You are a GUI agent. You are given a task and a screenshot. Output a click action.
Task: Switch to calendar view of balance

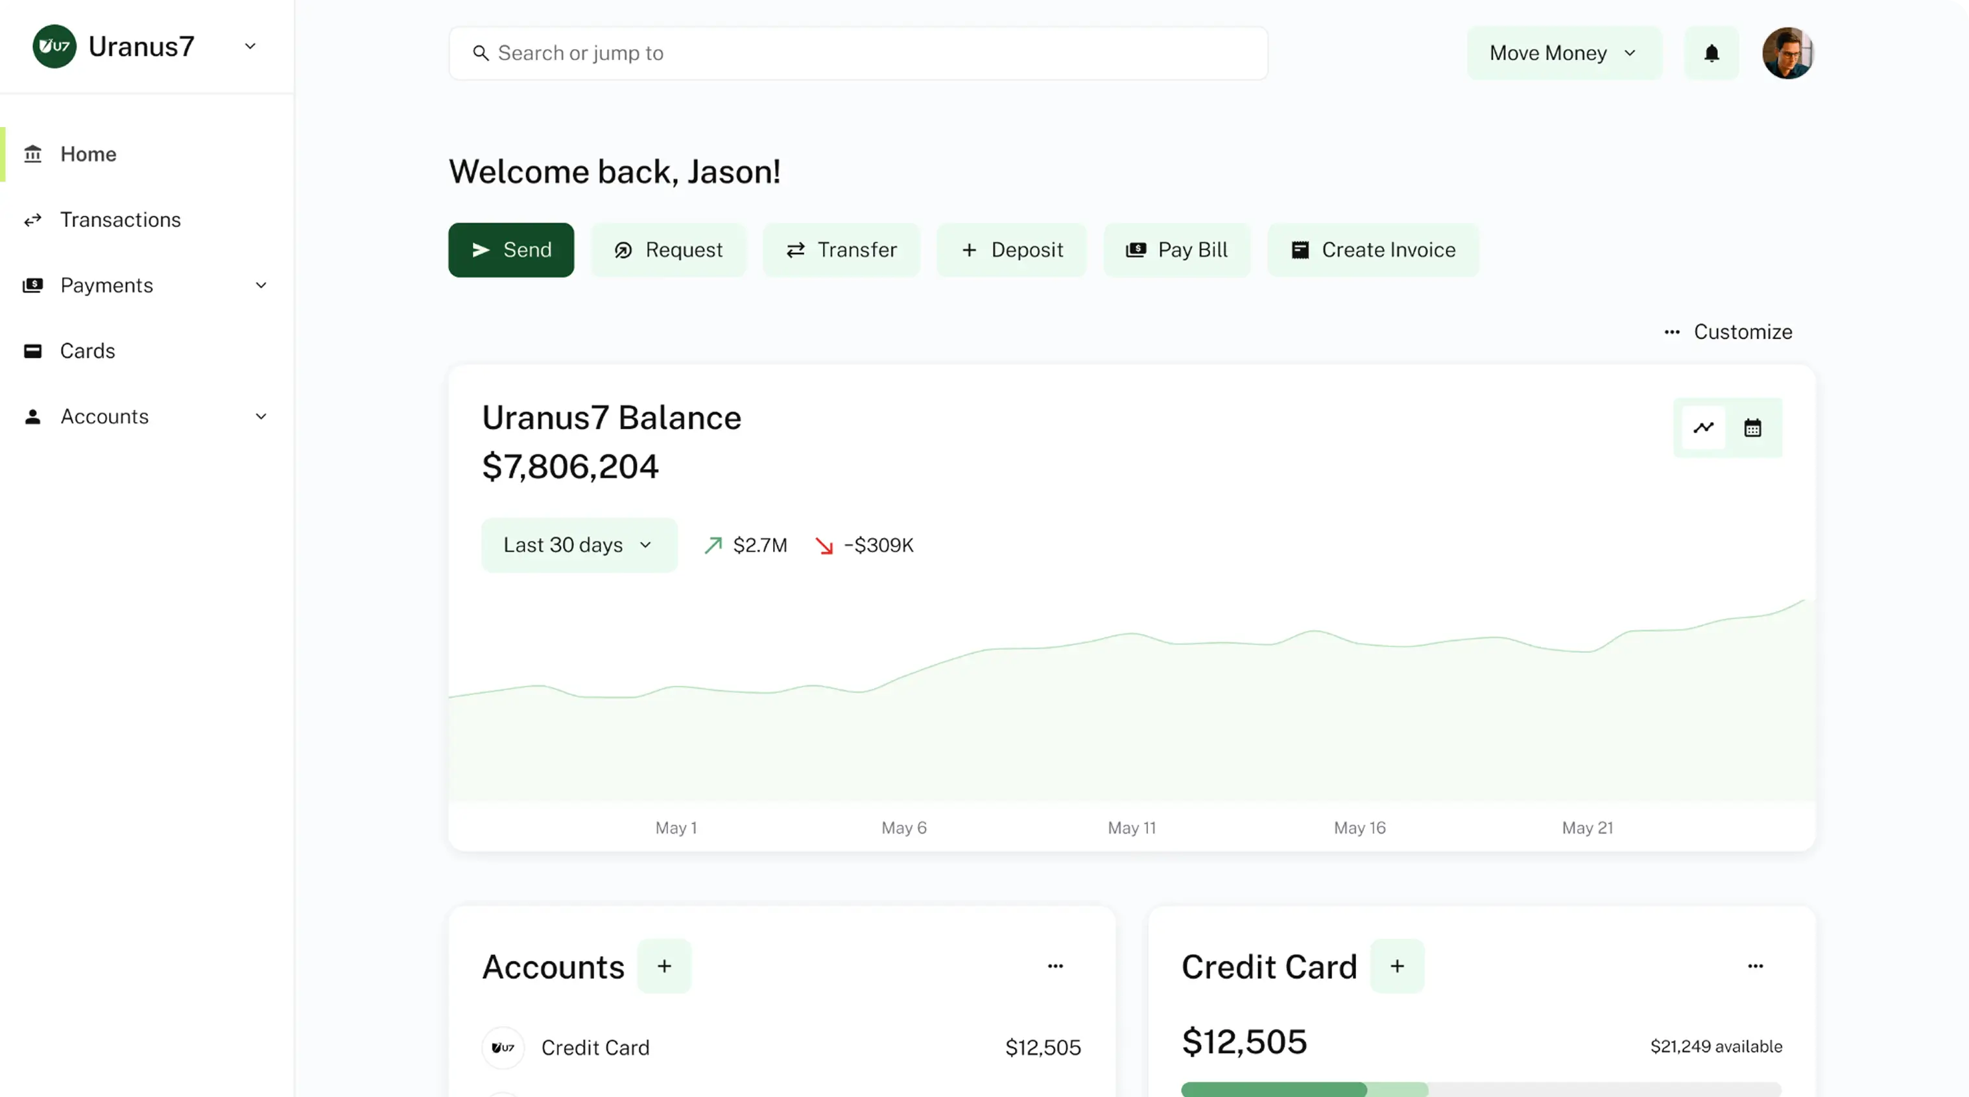point(1752,428)
